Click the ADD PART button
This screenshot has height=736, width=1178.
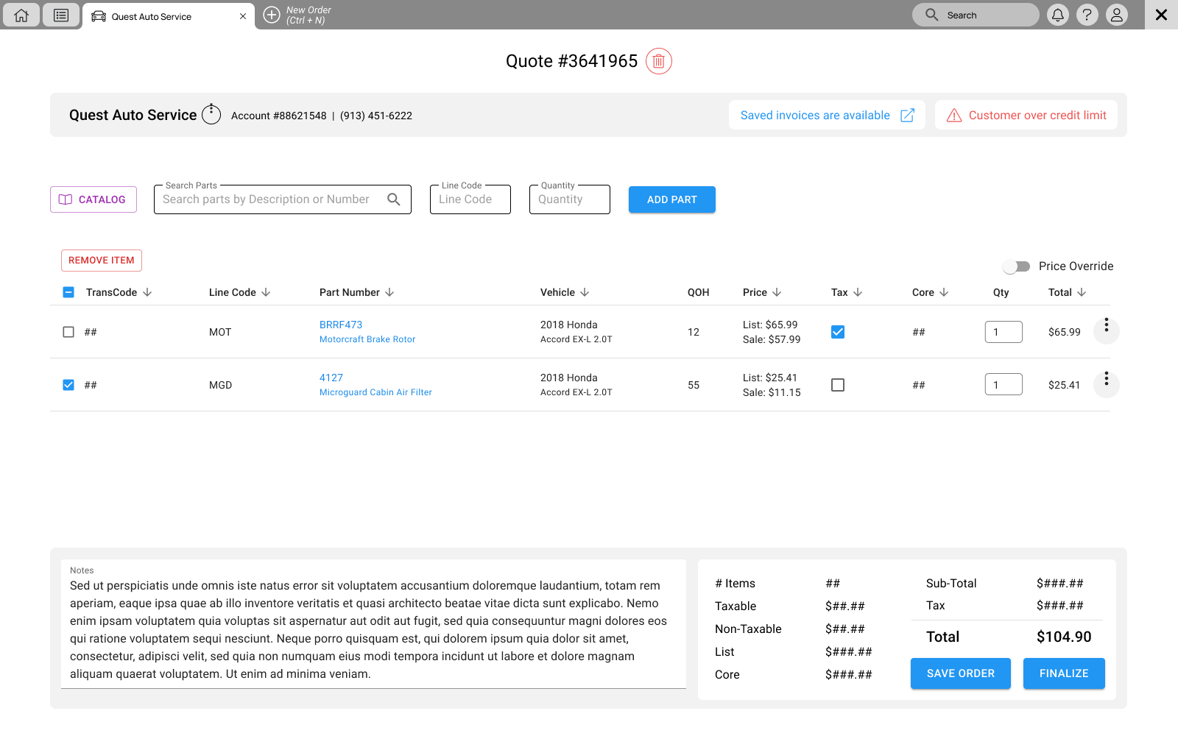click(671, 199)
